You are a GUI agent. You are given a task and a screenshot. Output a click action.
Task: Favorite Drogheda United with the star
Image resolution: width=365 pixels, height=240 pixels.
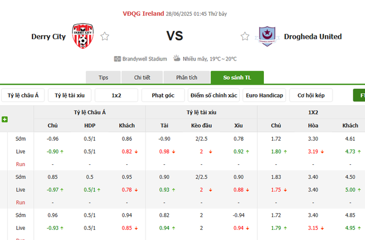245,36
